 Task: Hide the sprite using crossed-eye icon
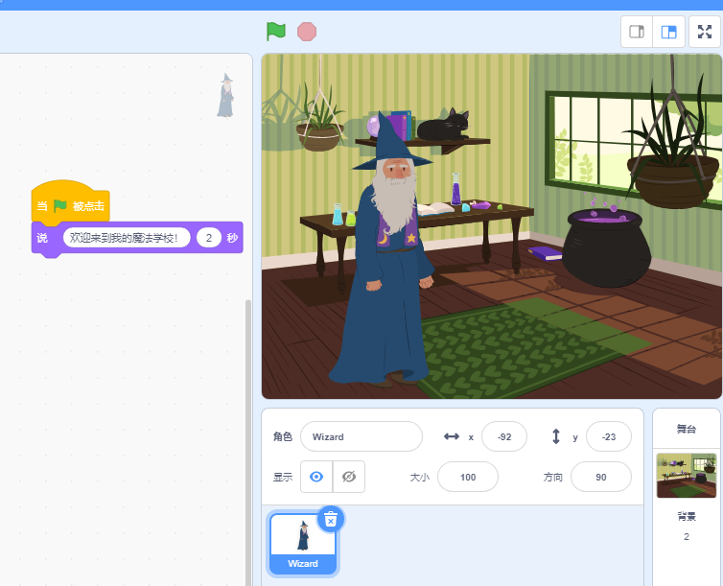tap(349, 477)
